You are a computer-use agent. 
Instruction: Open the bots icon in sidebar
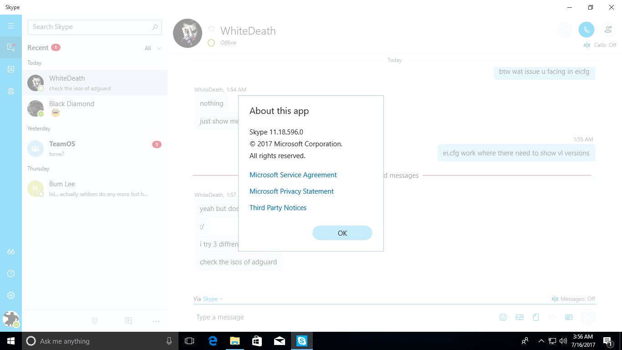pos(11,91)
